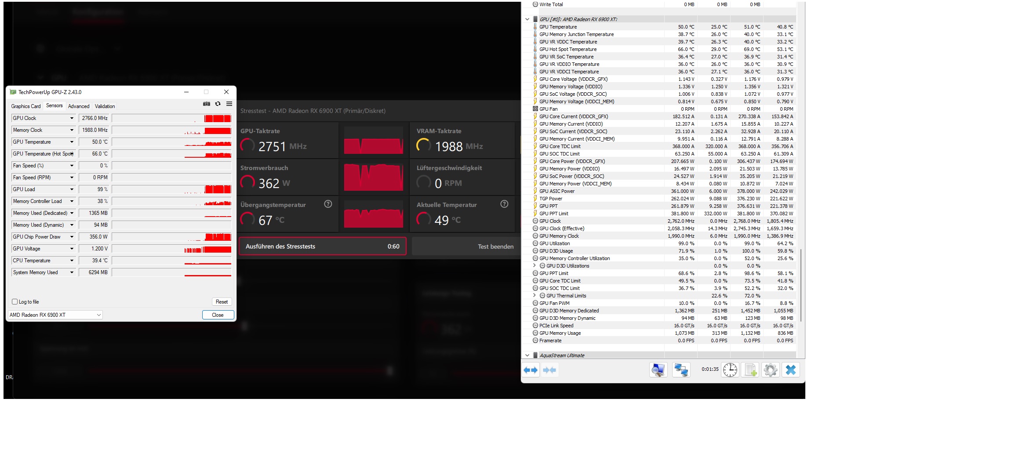Click the GPU-Z graphics card title icon

point(13,92)
